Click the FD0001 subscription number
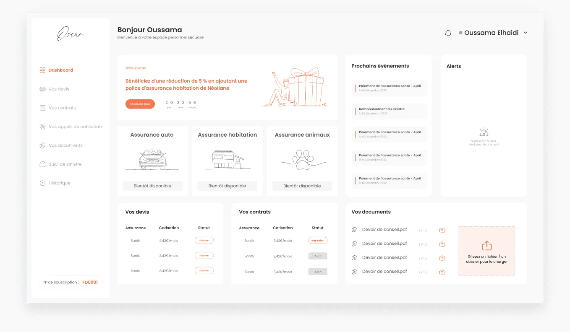 click(x=90, y=283)
